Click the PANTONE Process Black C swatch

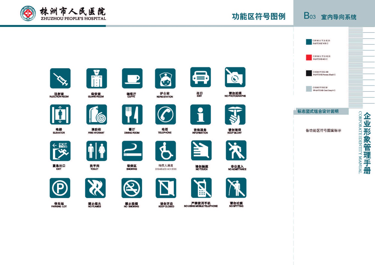(309, 73)
